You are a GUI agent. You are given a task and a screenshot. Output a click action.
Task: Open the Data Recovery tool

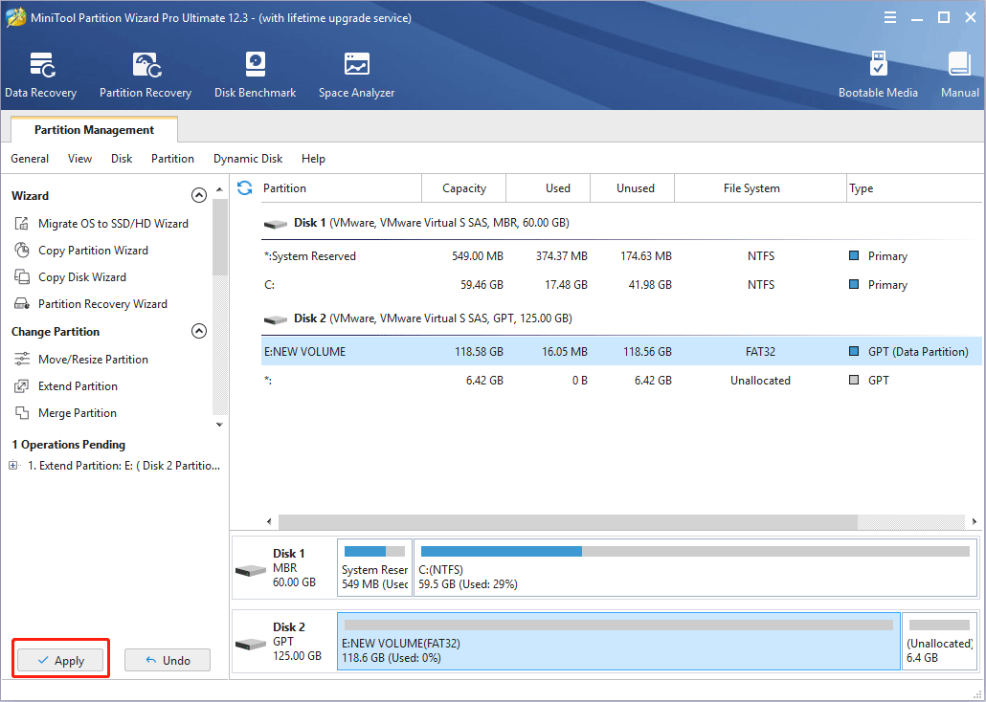click(x=40, y=75)
